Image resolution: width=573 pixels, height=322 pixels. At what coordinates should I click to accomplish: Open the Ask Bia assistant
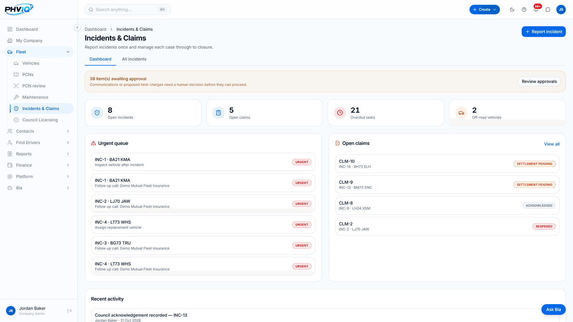pyautogui.click(x=553, y=309)
